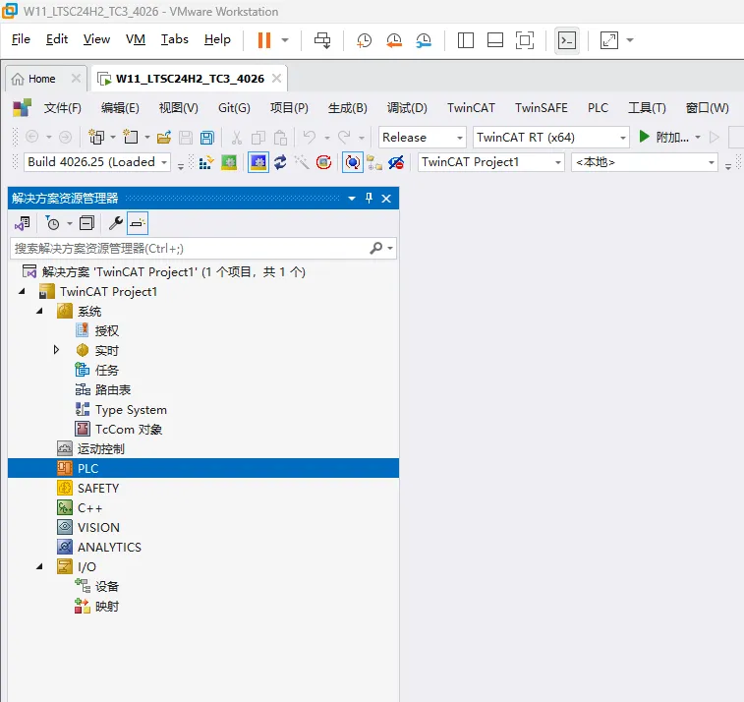Click the Choose Target System folder icon
The height and width of the screenshot is (702, 744).
374,163
